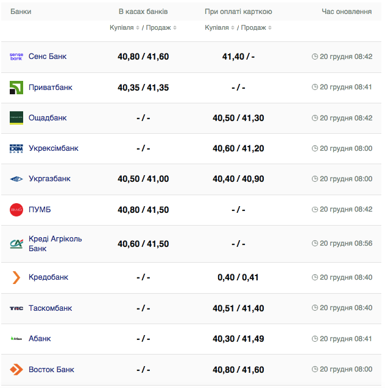This screenshot has width=385, height=388.
Task: Click the red ПУМБ logo
Action: (x=16, y=210)
